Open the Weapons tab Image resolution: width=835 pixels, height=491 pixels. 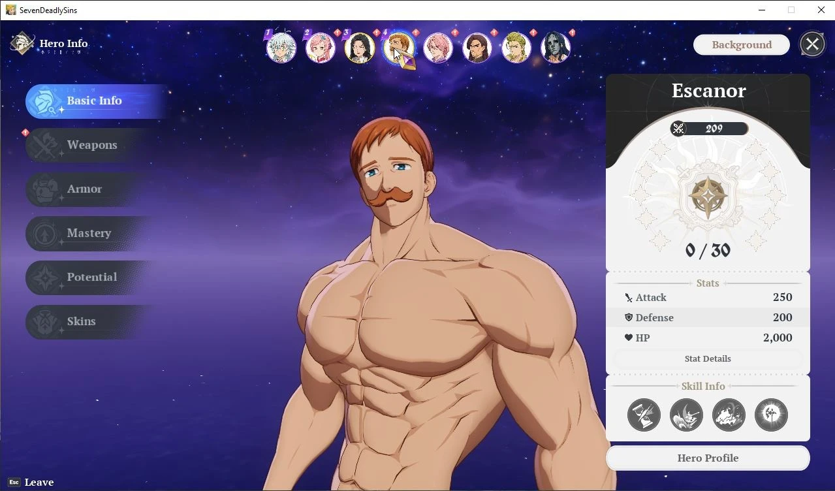click(x=91, y=145)
